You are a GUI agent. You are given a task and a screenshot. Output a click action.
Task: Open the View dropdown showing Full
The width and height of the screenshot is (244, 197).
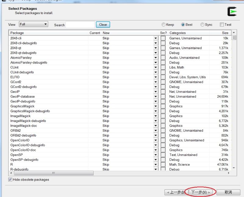click(34, 24)
